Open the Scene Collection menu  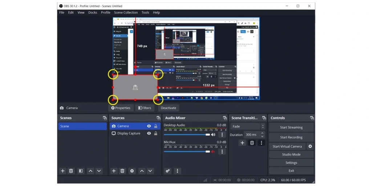[x=126, y=13]
